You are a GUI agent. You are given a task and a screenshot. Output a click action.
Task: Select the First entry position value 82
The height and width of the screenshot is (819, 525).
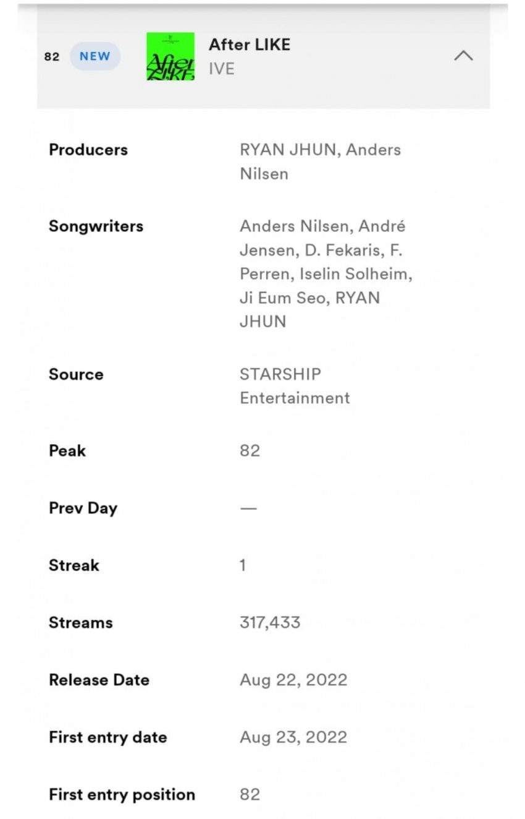(250, 794)
